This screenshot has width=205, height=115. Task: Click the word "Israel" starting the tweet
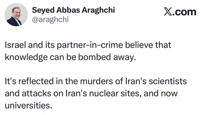pyautogui.click(x=14, y=46)
